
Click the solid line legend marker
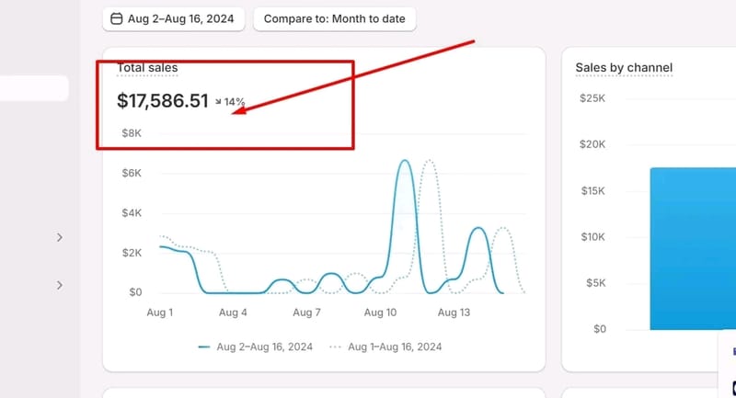tap(205, 347)
